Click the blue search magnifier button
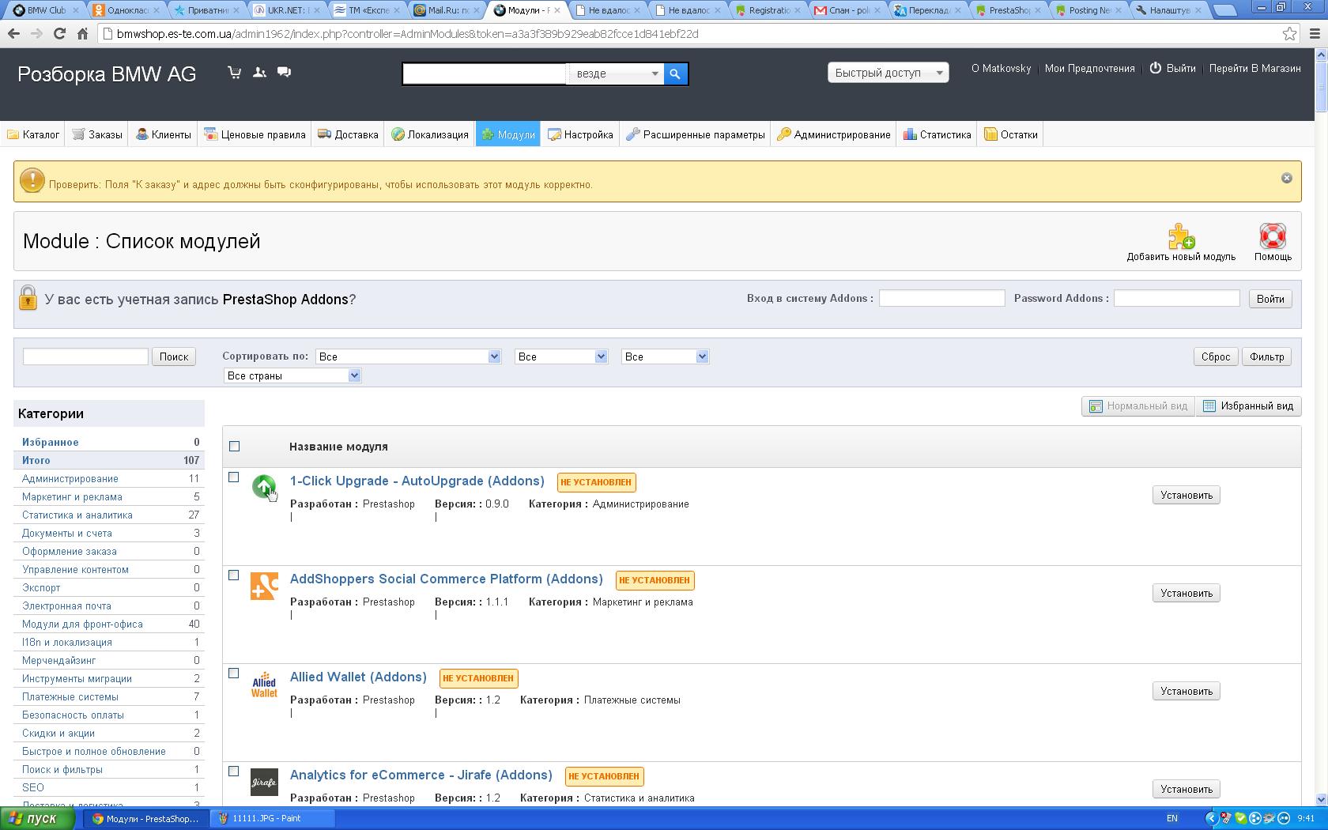This screenshot has height=830, width=1328. (675, 74)
